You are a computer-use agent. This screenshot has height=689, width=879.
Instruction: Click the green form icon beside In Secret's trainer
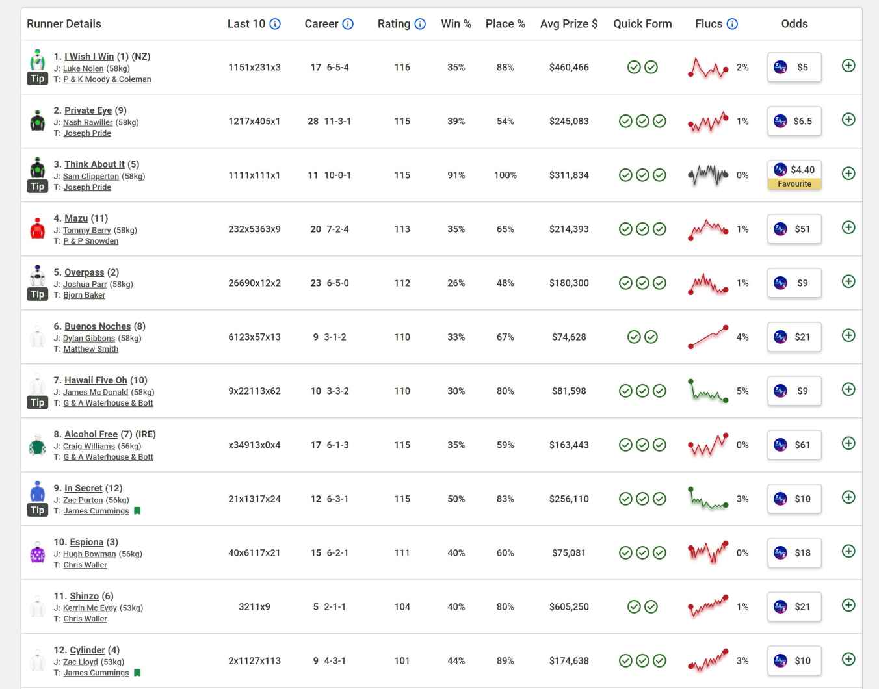(137, 511)
